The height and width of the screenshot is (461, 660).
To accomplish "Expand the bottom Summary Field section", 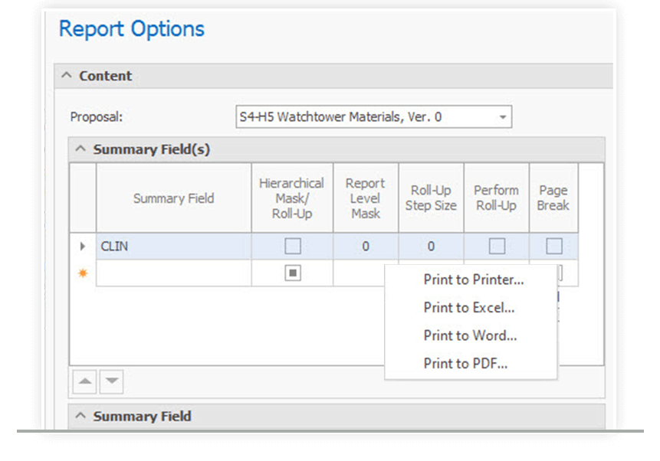I will (80, 416).
